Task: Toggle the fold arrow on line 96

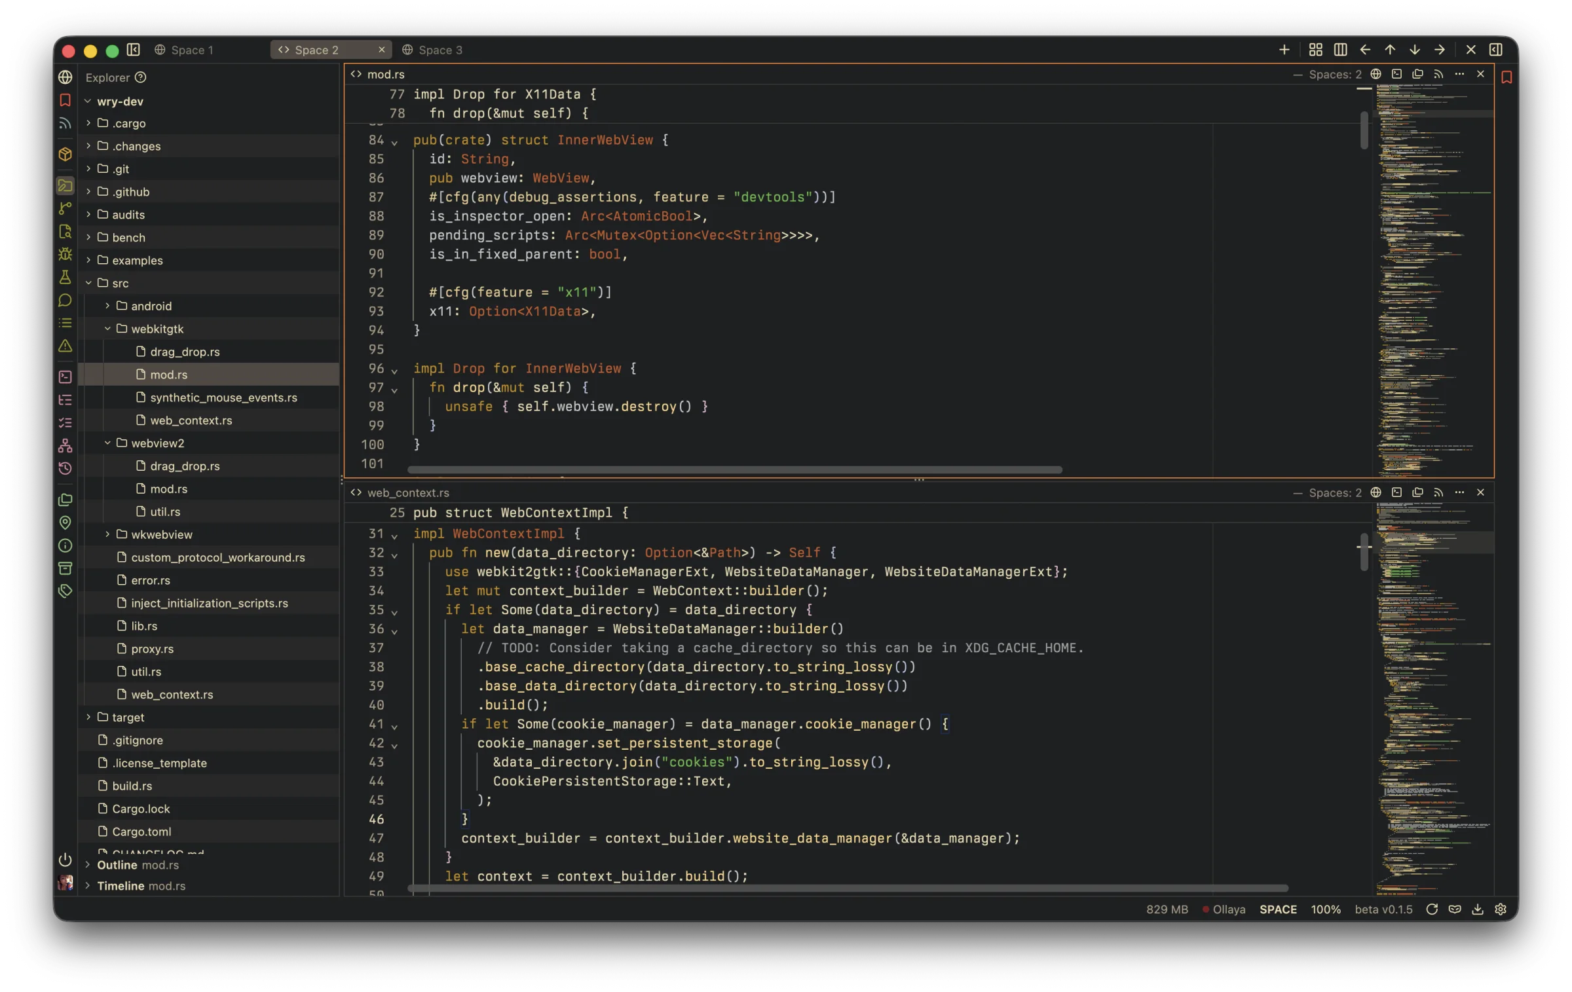Action: pos(394,370)
